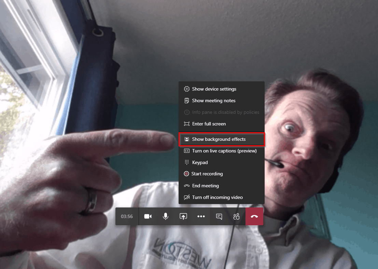Select End meeting in the menu
This screenshot has width=378, height=269.
222,186
